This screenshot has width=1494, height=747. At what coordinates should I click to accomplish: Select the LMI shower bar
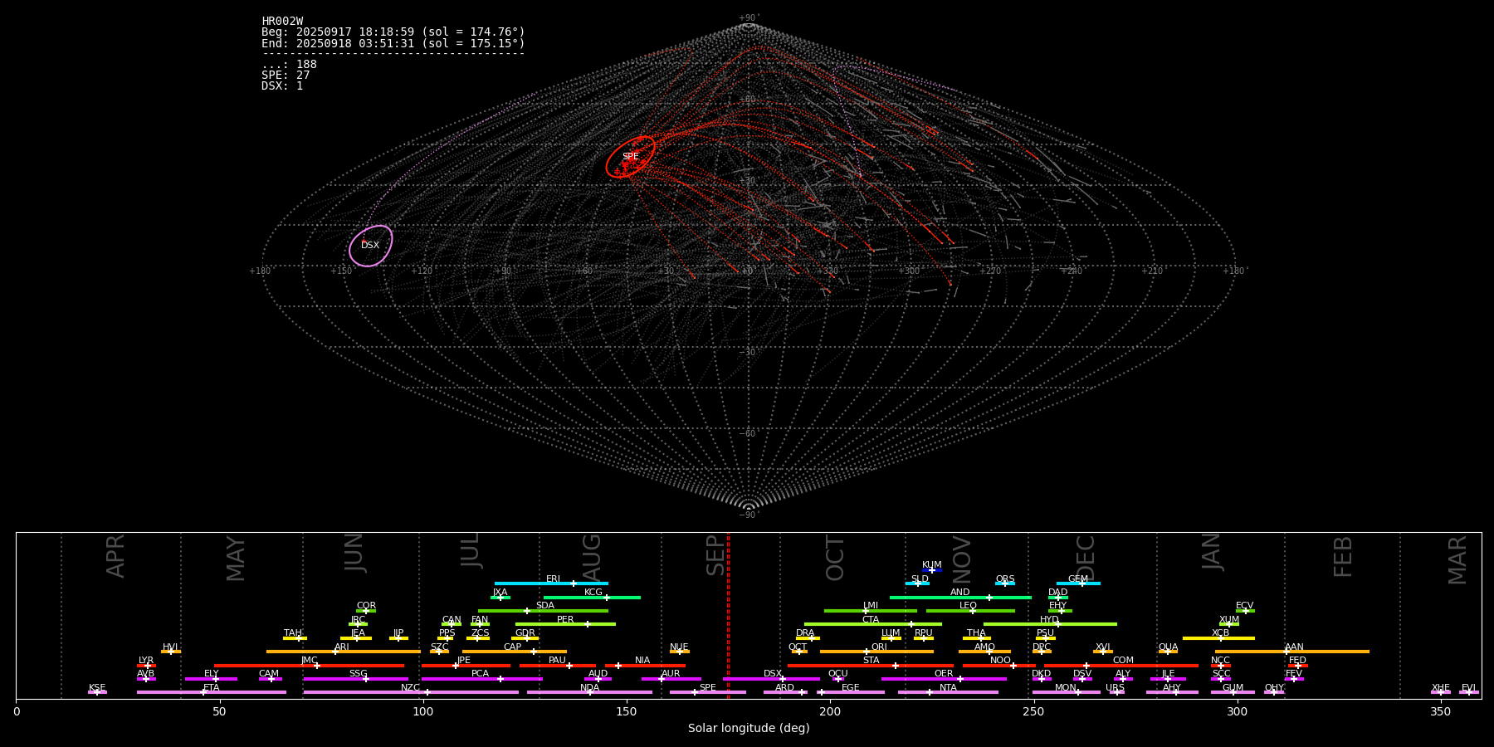point(871,611)
